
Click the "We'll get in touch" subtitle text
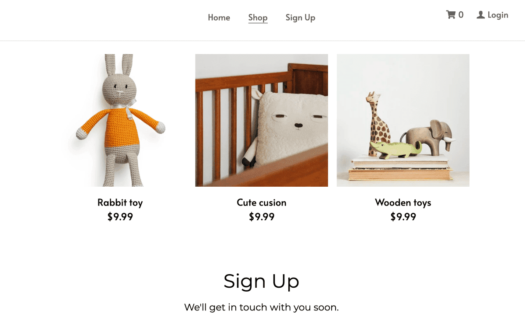tap(261, 307)
